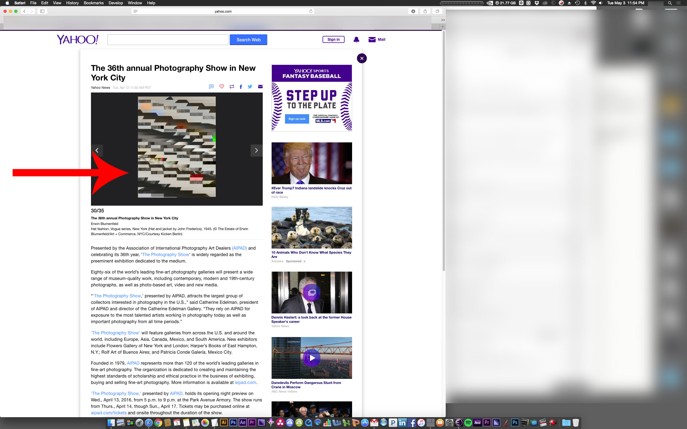Go to previous slideshow photo

(97, 150)
